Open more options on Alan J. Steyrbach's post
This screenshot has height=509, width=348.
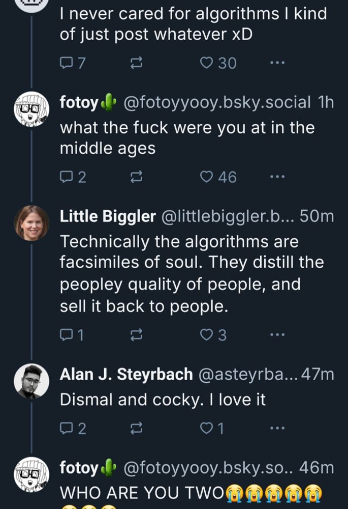click(277, 429)
